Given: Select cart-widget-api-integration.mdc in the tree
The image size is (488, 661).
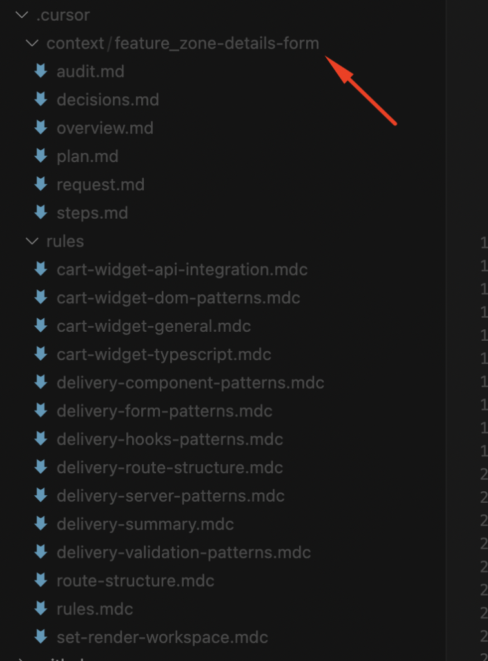Looking at the screenshot, I should pyautogui.click(x=182, y=269).
